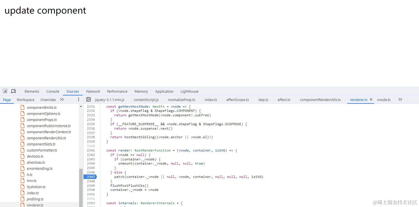The width and height of the screenshot is (419, 207).
Task: Switch to jquery-3.1.1.min.js file tab
Action: coord(110,100)
